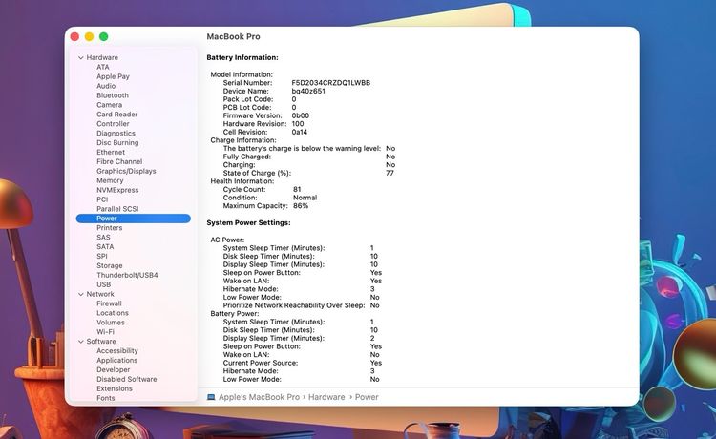
Task: Open Firewall network info
Action: click(109, 303)
